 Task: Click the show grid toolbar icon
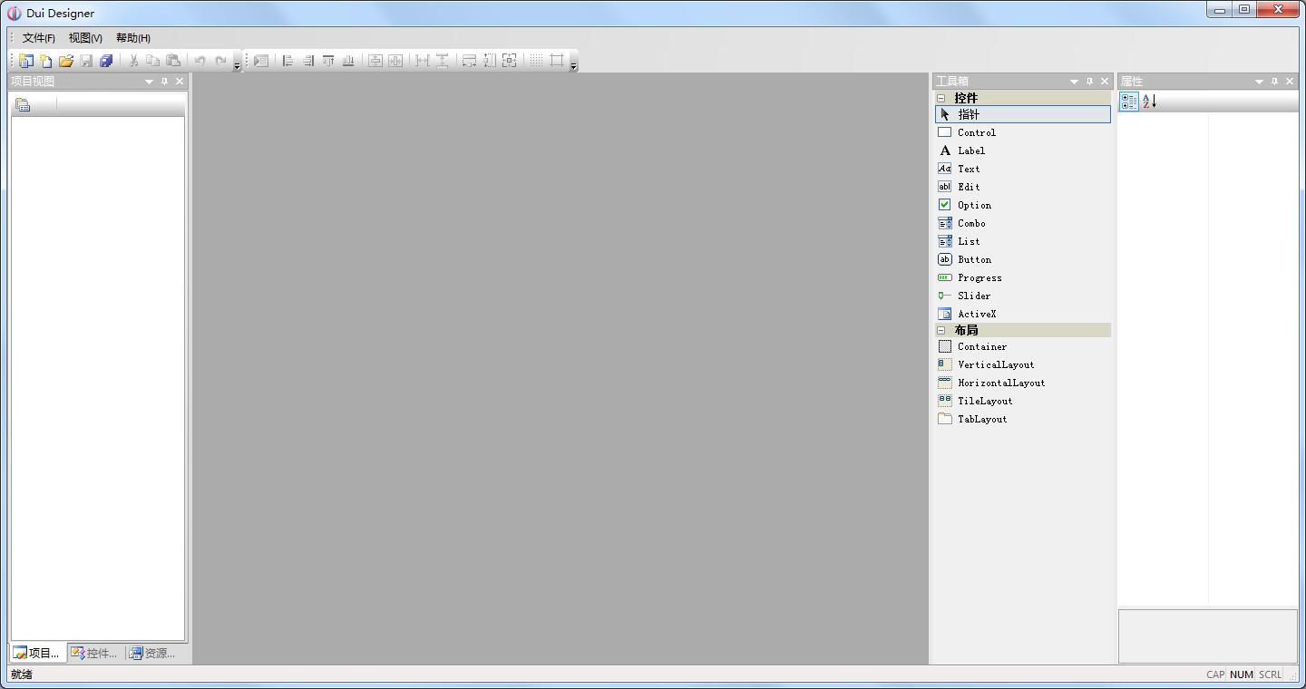point(536,61)
